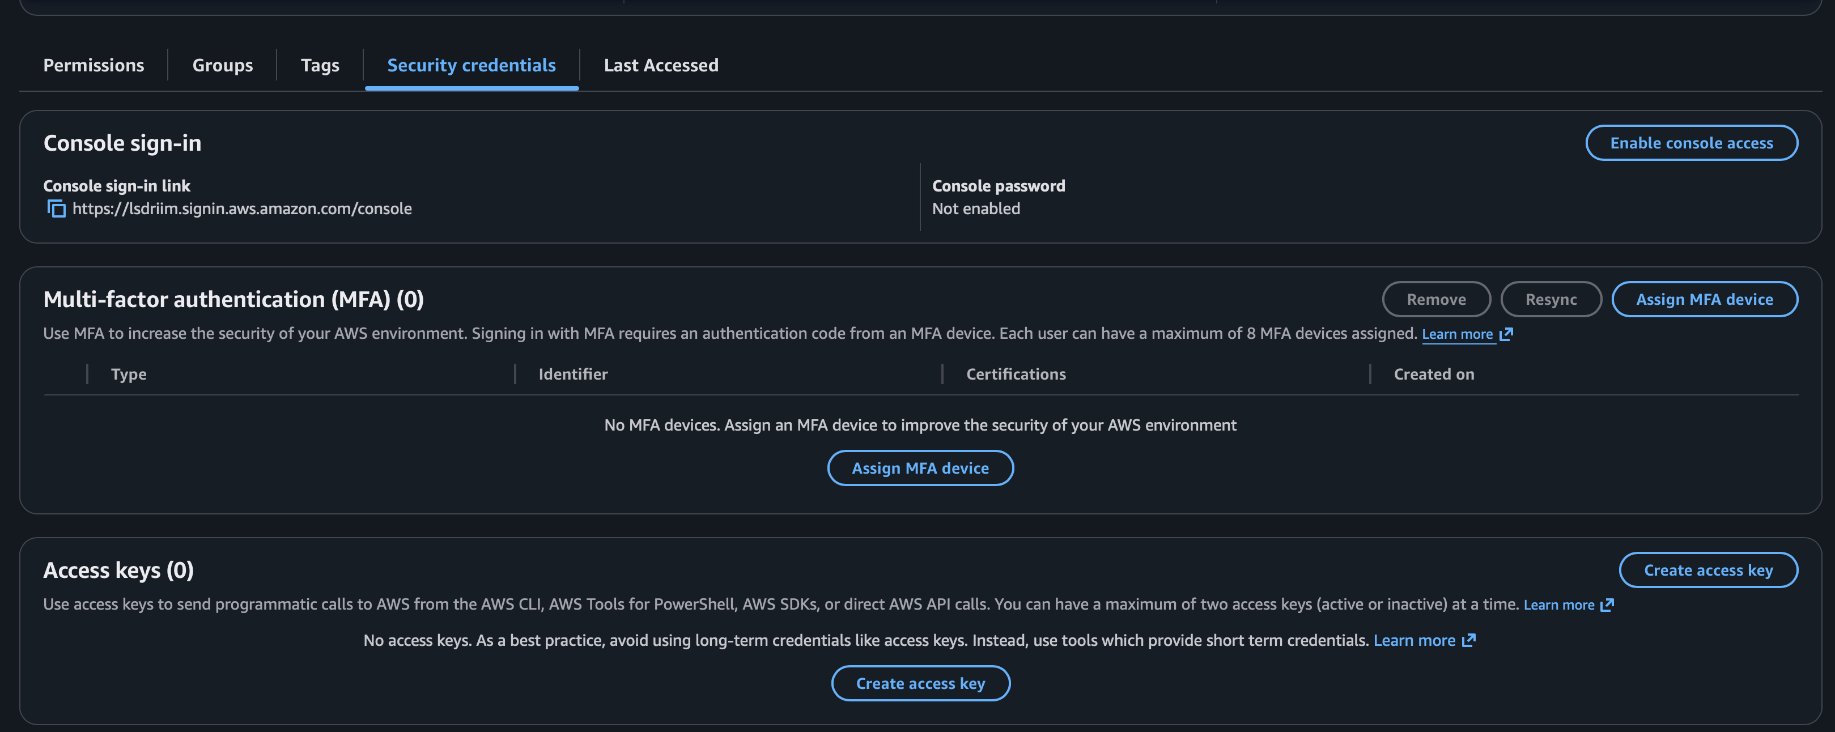Open MFA Learn more link

point(1457,334)
